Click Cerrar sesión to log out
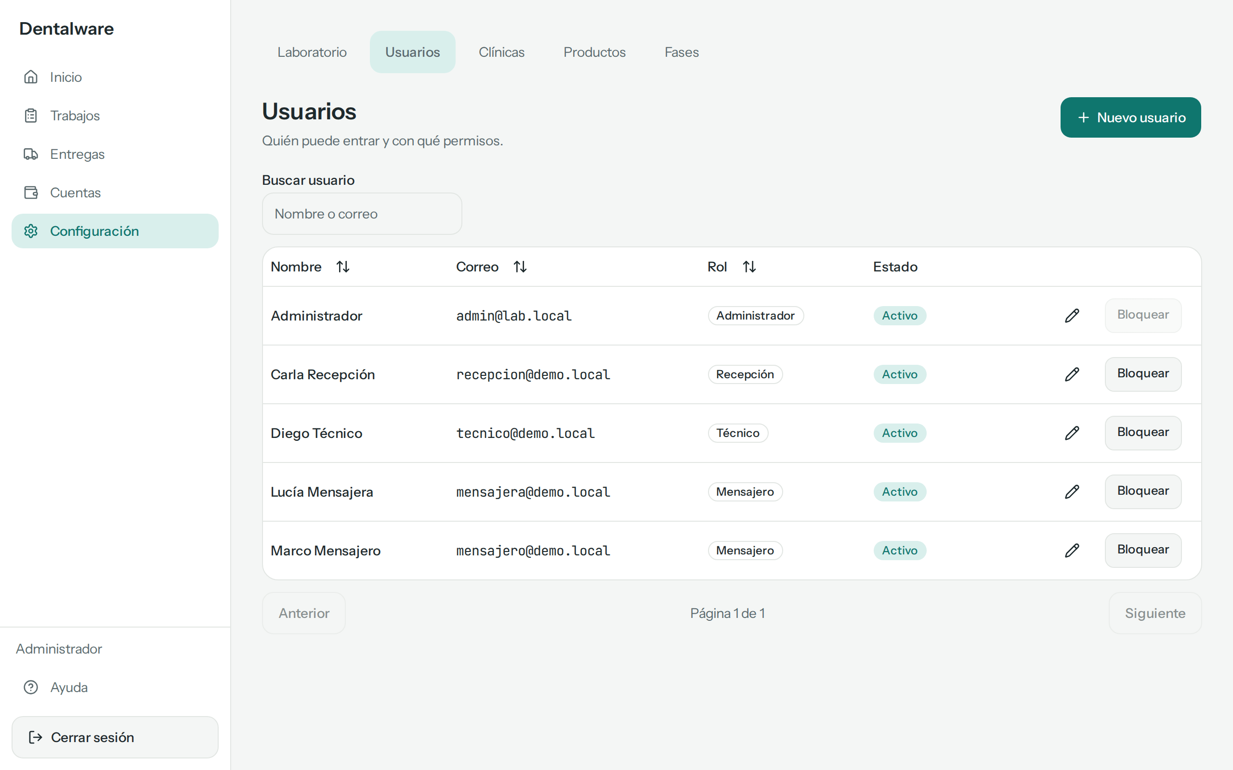 coord(115,737)
